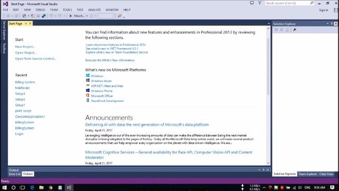The width and height of the screenshot is (339, 191).
Task: Open the collapsed Toolbox side tab
Action: [x=4, y=48]
